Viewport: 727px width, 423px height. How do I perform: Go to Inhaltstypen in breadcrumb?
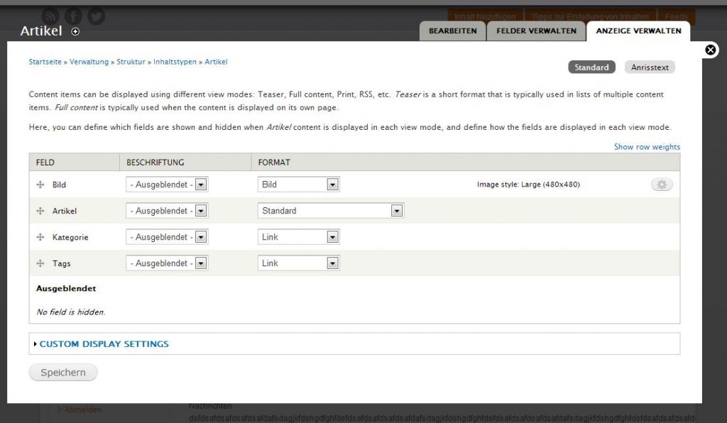[175, 62]
